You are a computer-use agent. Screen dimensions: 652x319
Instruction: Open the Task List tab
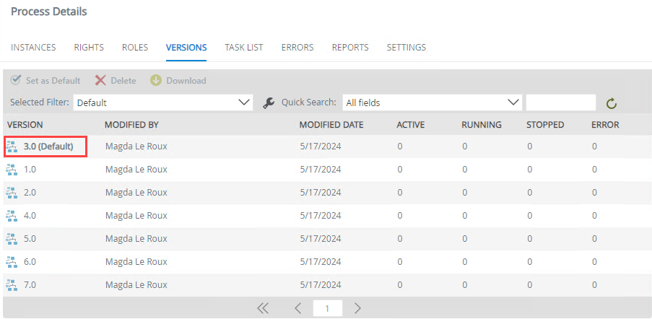(243, 48)
